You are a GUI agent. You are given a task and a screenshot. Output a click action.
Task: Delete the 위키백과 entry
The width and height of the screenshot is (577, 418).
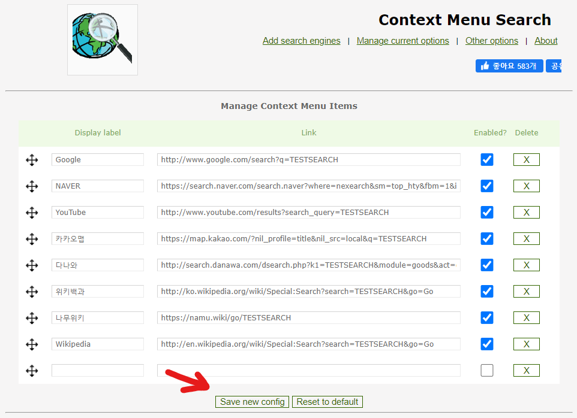point(527,292)
